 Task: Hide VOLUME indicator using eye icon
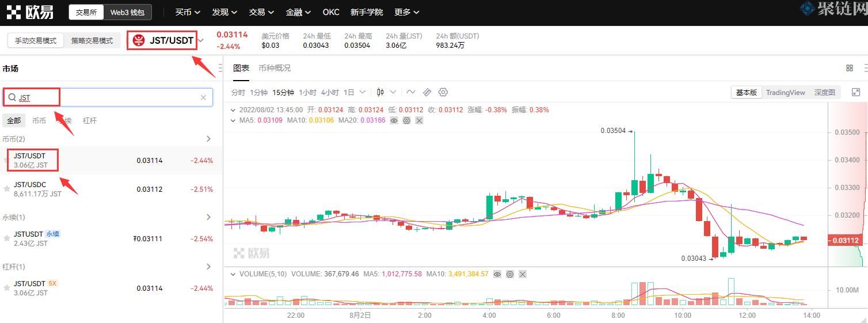[x=497, y=274]
